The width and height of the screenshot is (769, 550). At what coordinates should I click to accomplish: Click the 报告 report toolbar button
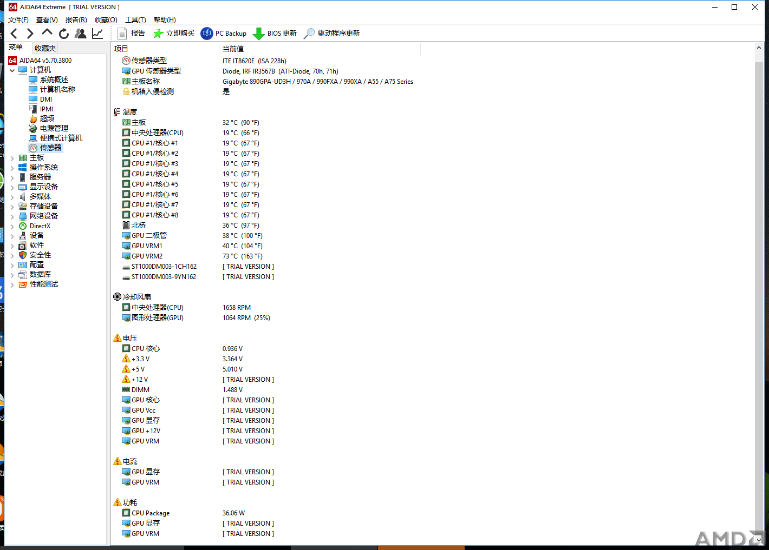(x=132, y=34)
